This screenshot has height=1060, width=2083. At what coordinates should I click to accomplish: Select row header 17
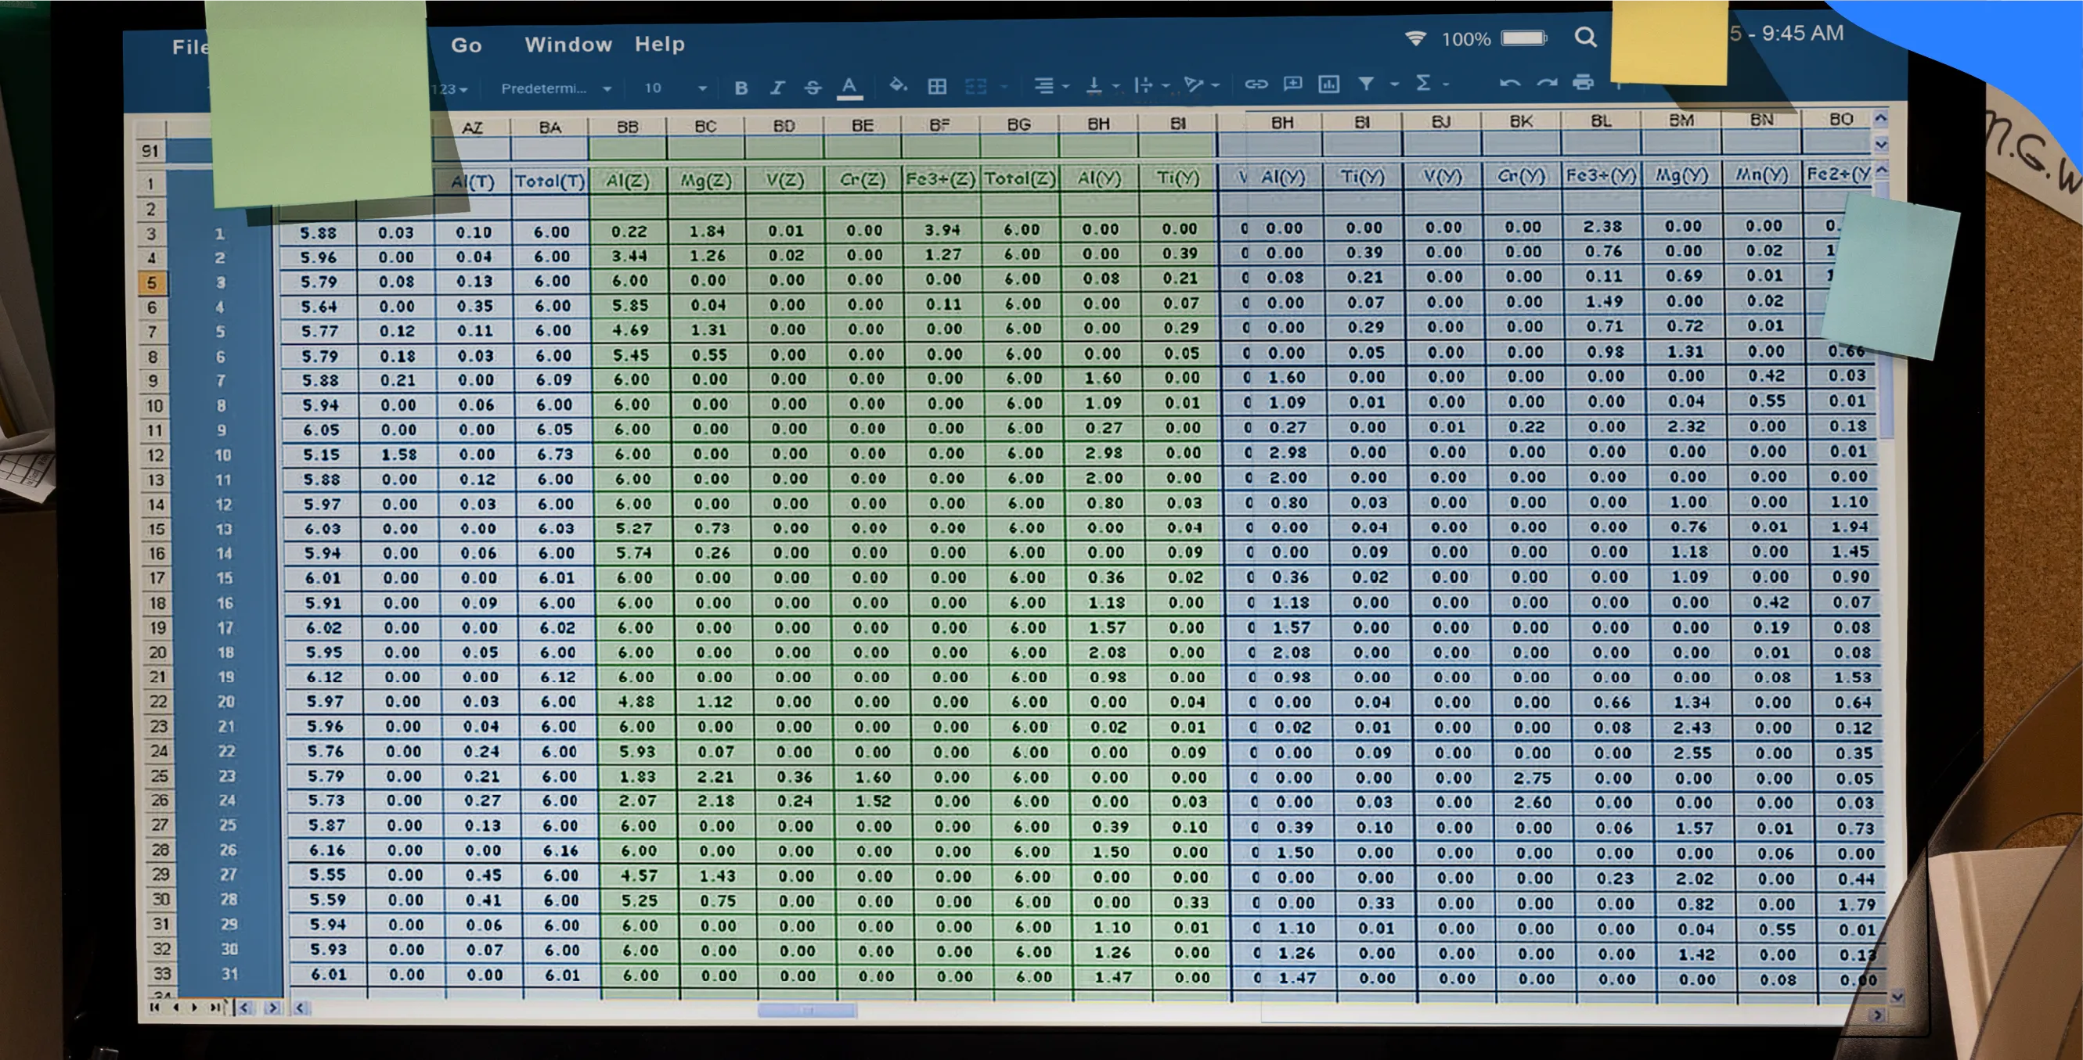click(156, 578)
